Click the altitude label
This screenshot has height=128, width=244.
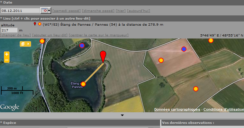[8, 25]
